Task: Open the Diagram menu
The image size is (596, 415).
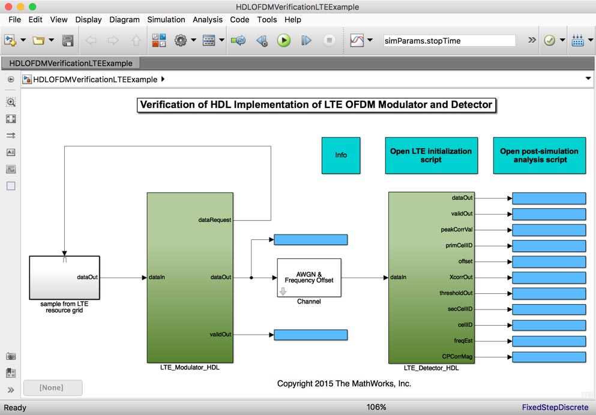Action: click(124, 19)
